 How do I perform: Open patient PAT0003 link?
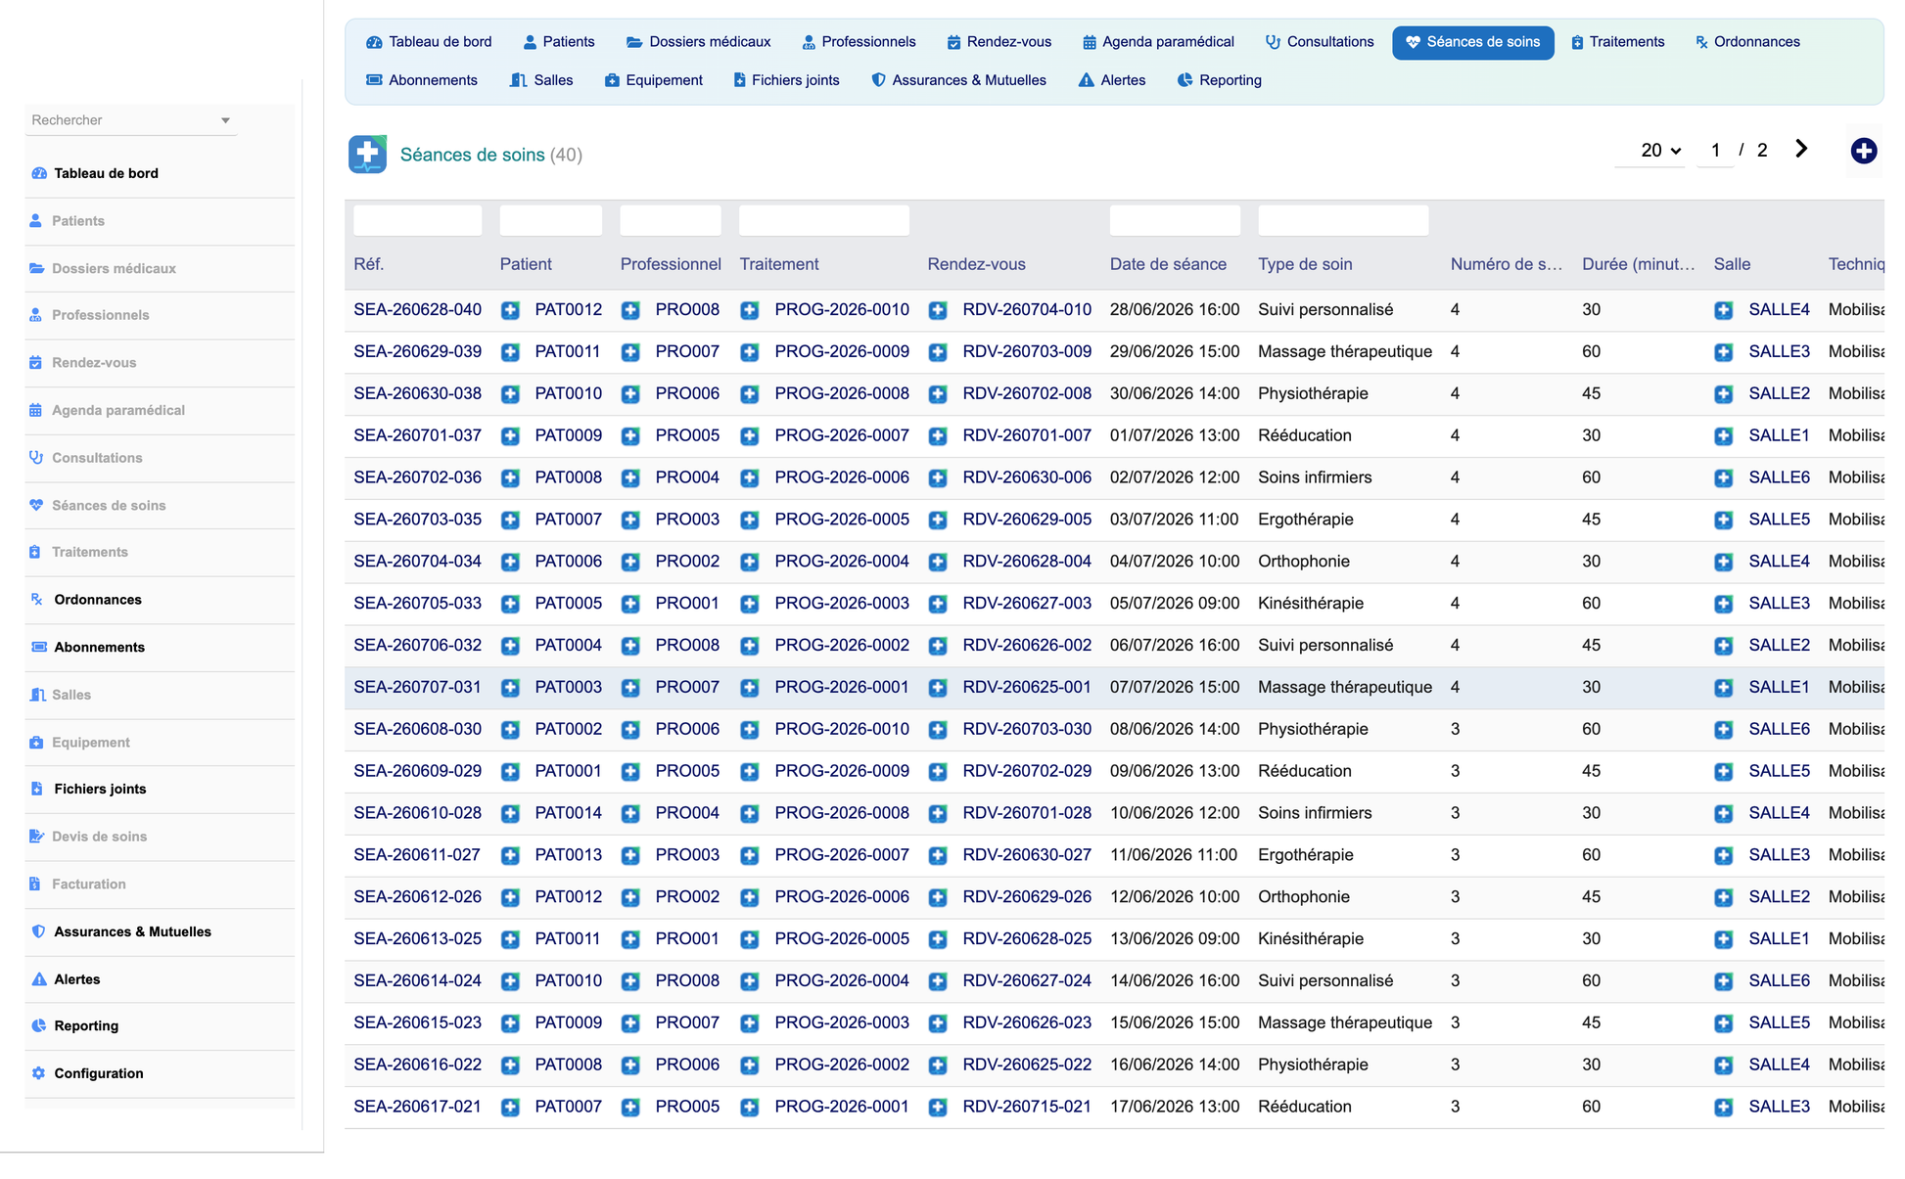pos(568,688)
